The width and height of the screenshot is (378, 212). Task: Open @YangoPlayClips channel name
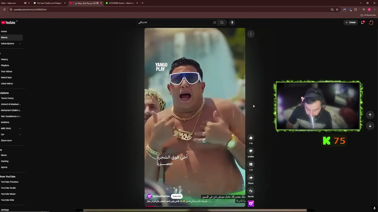(x=161, y=196)
